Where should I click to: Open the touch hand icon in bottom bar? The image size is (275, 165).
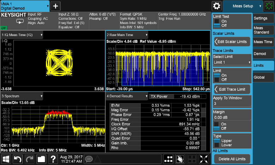pos(180,159)
